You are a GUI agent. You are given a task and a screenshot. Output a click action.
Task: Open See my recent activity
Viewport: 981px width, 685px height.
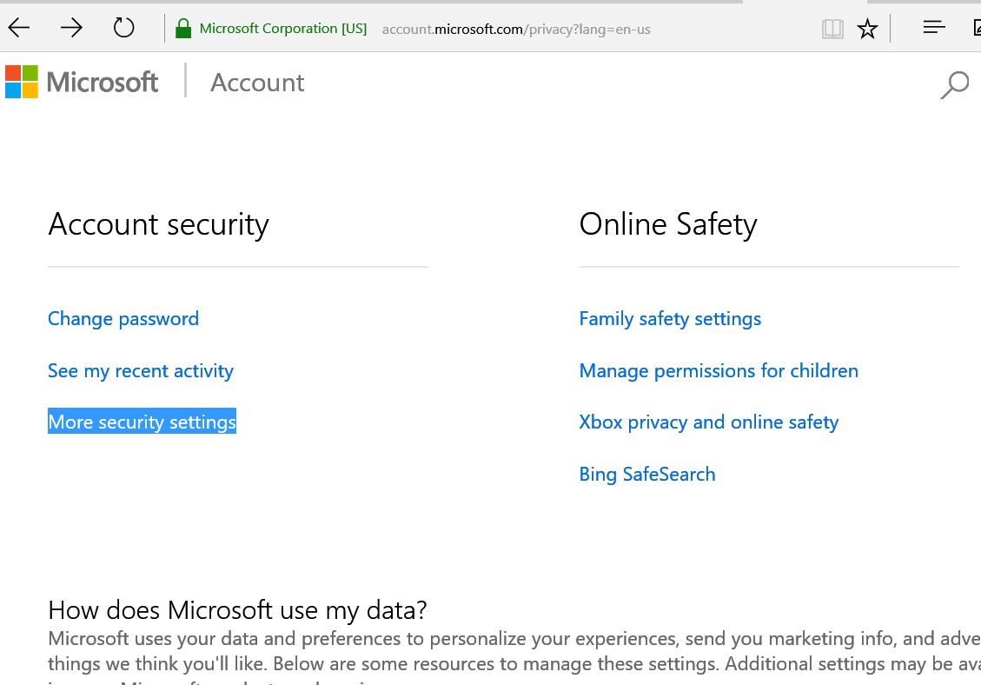click(x=140, y=370)
